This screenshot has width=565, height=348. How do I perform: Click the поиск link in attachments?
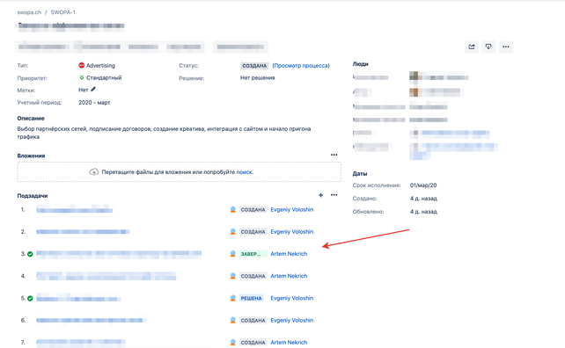(x=245, y=172)
